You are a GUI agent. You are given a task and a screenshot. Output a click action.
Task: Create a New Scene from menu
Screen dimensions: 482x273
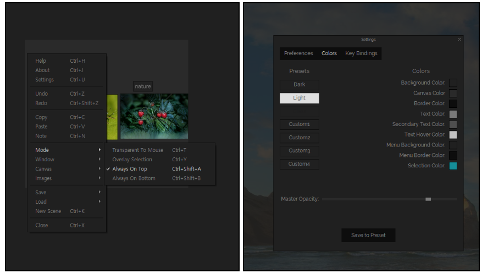[67, 211]
